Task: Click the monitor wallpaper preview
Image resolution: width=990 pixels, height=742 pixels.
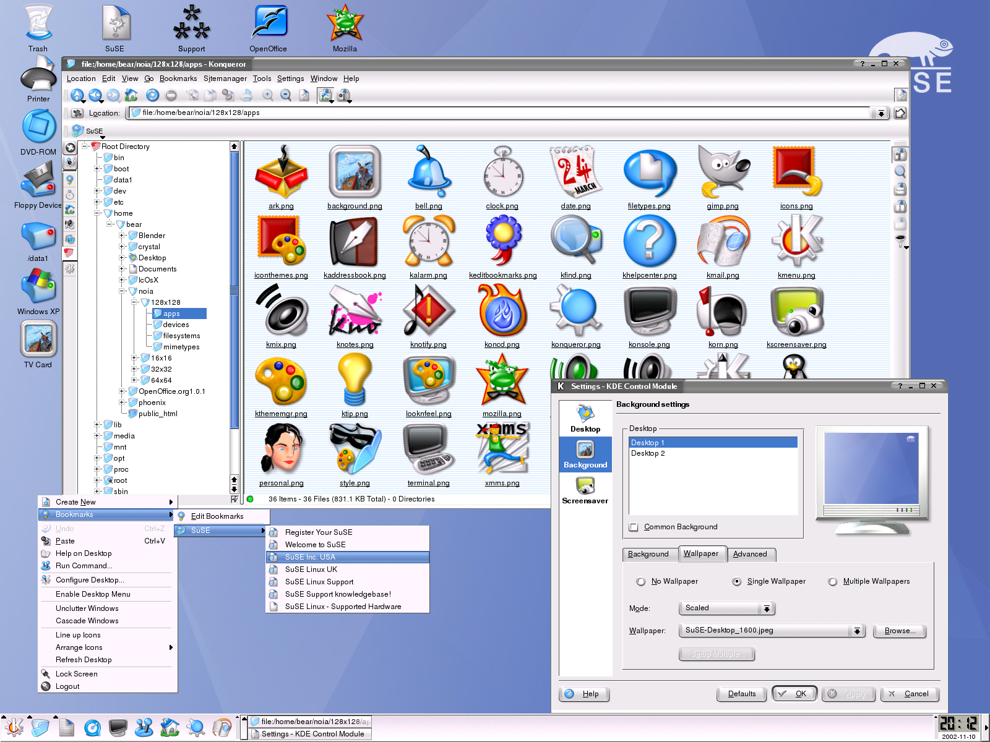Action: (x=871, y=469)
